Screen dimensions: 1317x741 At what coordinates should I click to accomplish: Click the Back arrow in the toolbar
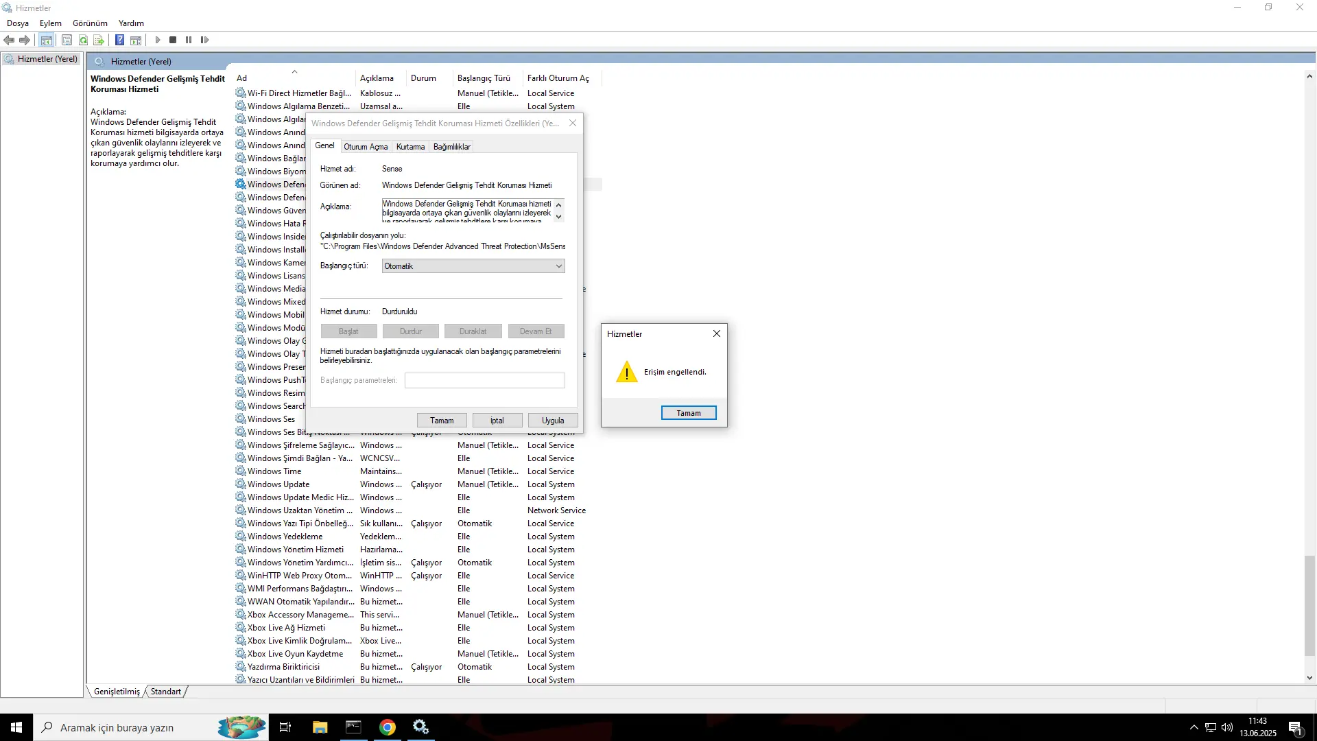pyautogui.click(x=9, y=40)
